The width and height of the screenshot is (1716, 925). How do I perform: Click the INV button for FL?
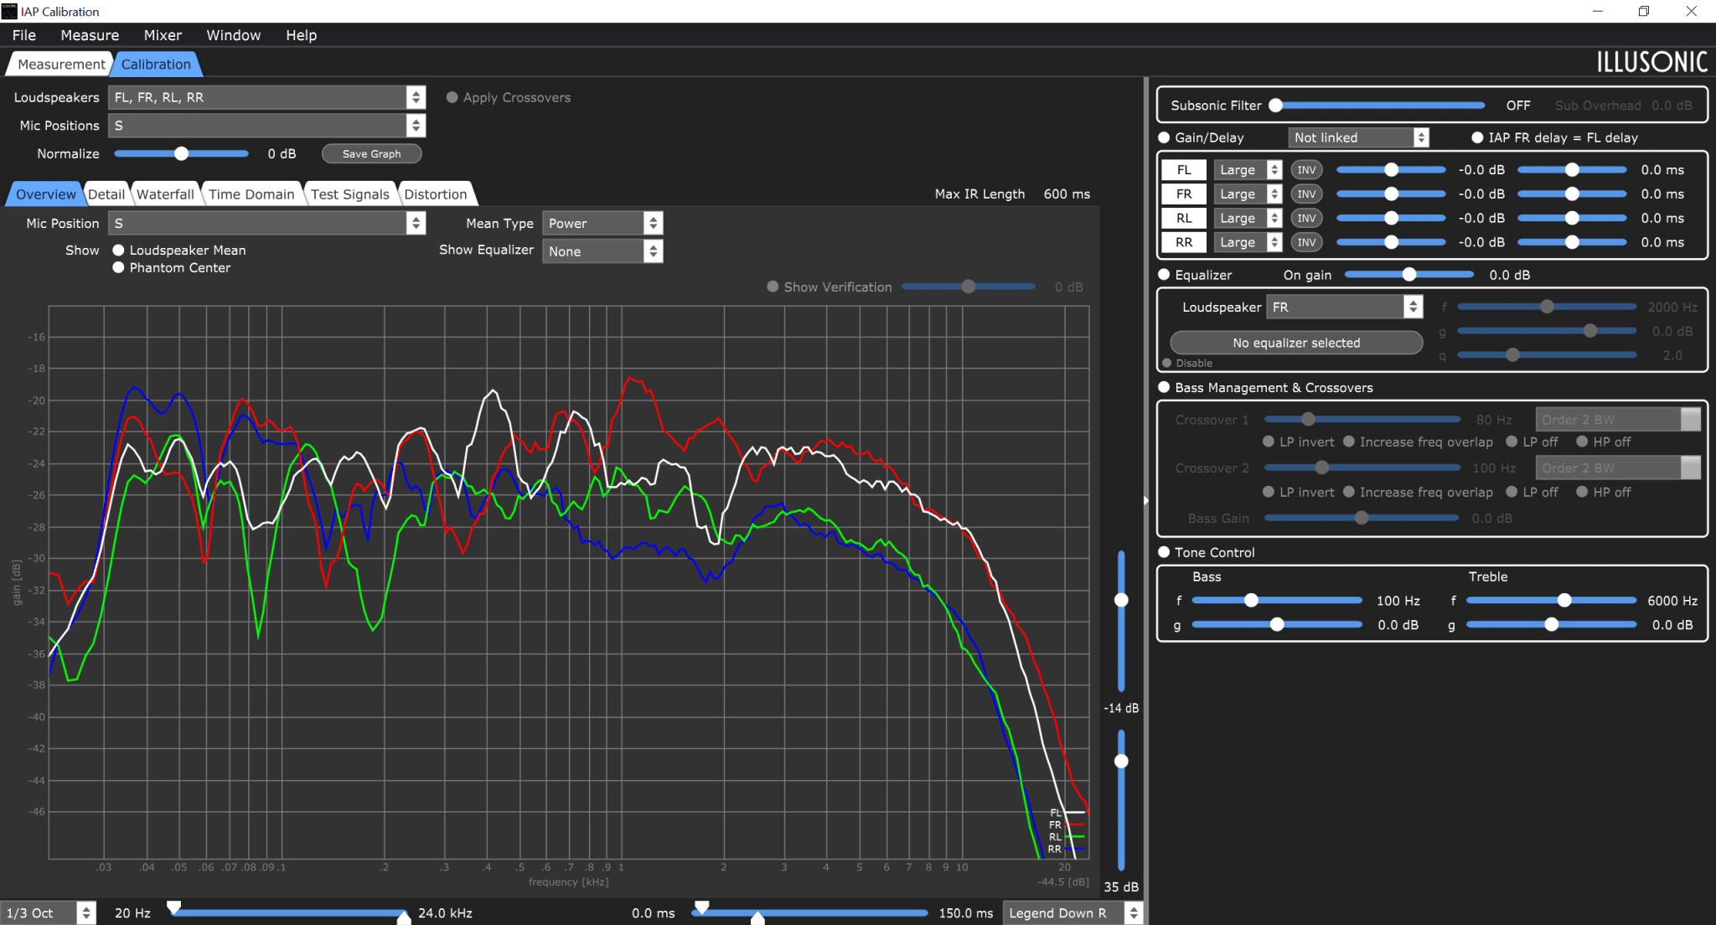(1305, 170)
